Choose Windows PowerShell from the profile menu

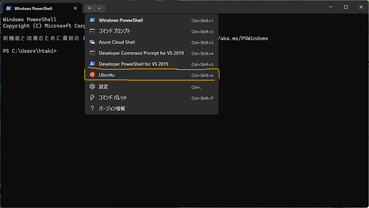click(x=152, y=20)
